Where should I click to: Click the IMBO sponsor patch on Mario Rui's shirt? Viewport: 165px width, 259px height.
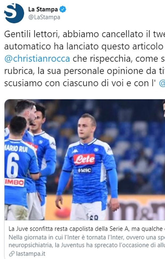15,182
